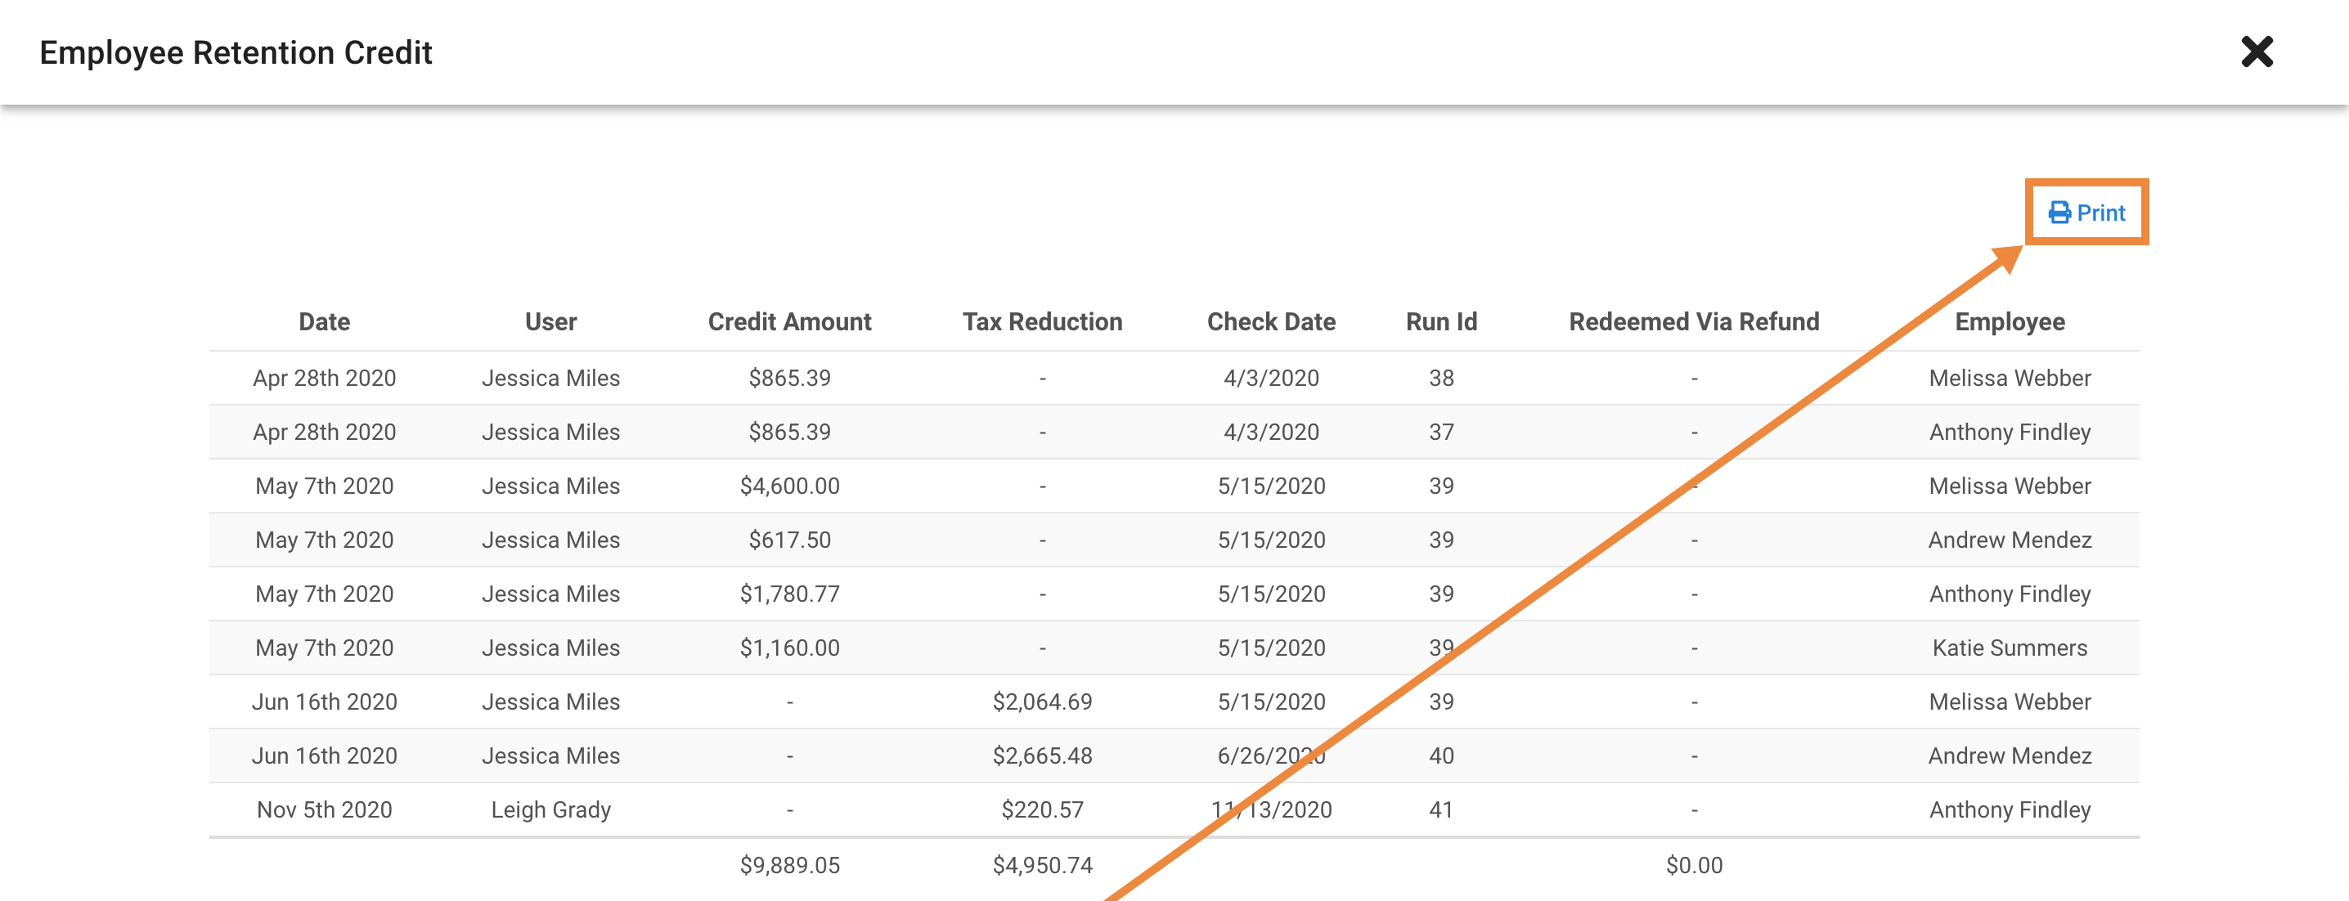Click the Nov 5th 2020 date
The height and width of the screenshot is (901, 2349).
(325, 809)
